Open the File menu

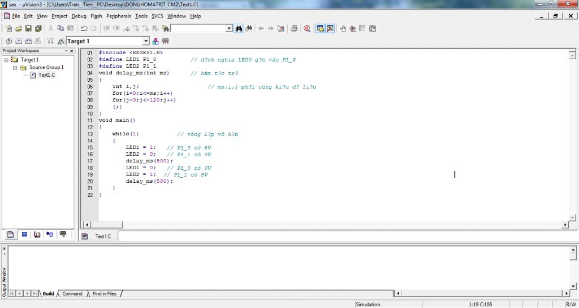click(x=16, y=16)
